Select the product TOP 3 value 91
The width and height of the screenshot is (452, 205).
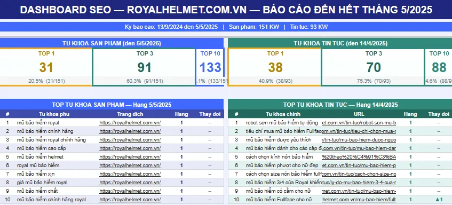[144, 67]
